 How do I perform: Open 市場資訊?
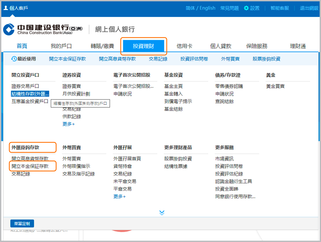(x=224, y=159)
